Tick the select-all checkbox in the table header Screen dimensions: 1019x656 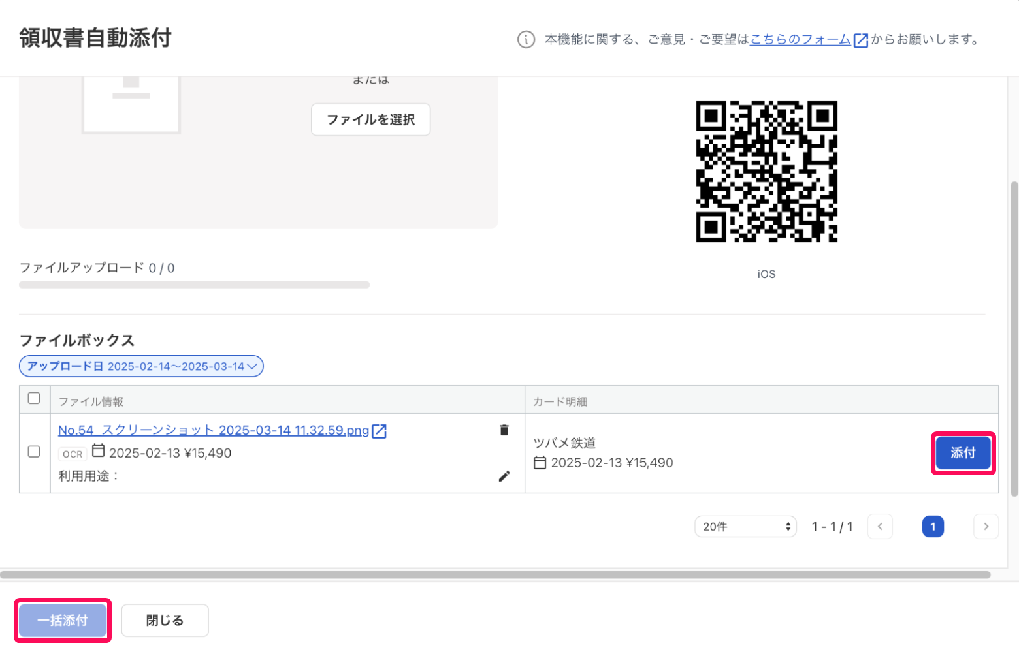point(34,398)
